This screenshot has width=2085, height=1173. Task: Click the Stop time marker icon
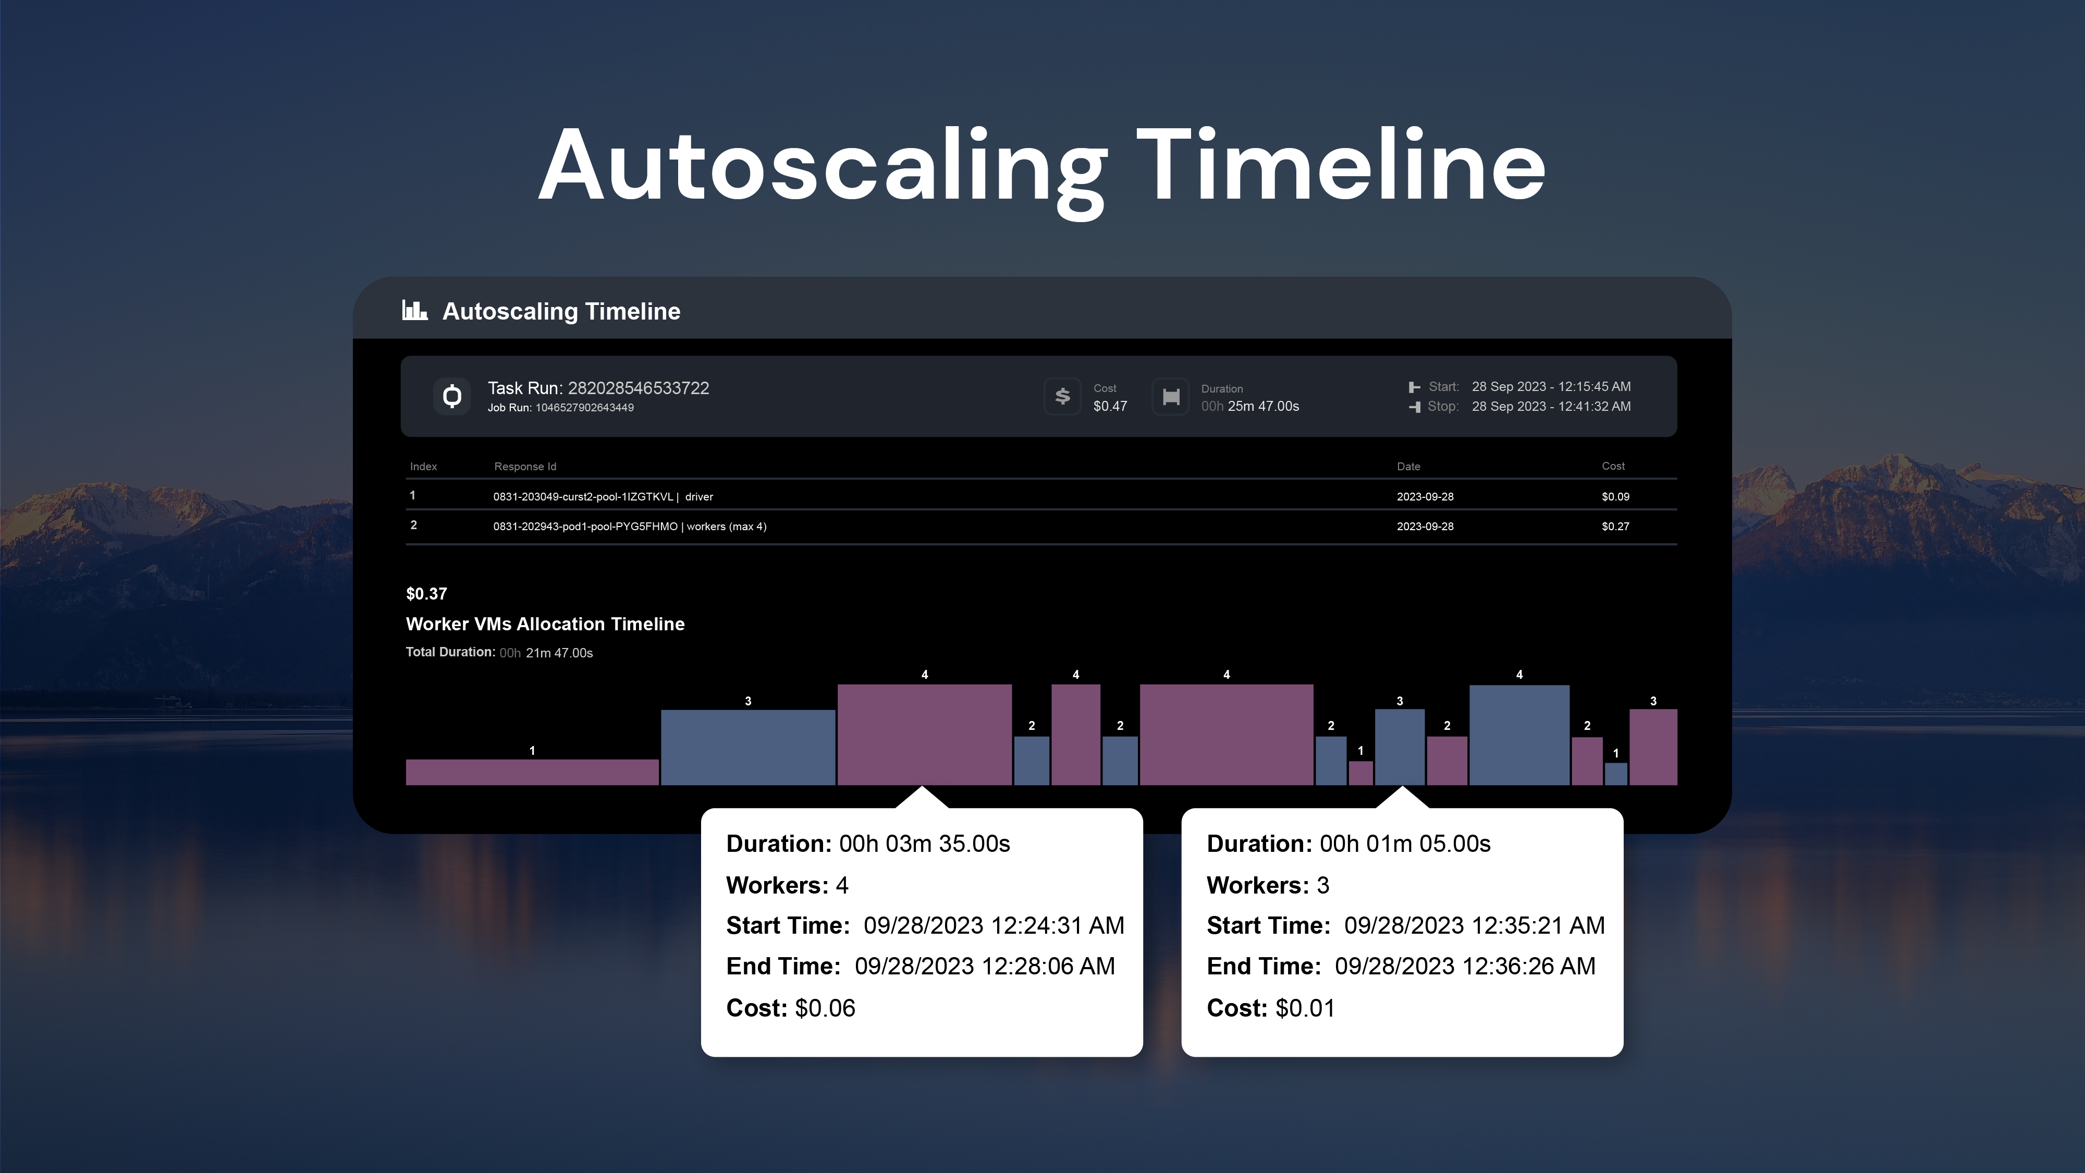coord(1414,407)
